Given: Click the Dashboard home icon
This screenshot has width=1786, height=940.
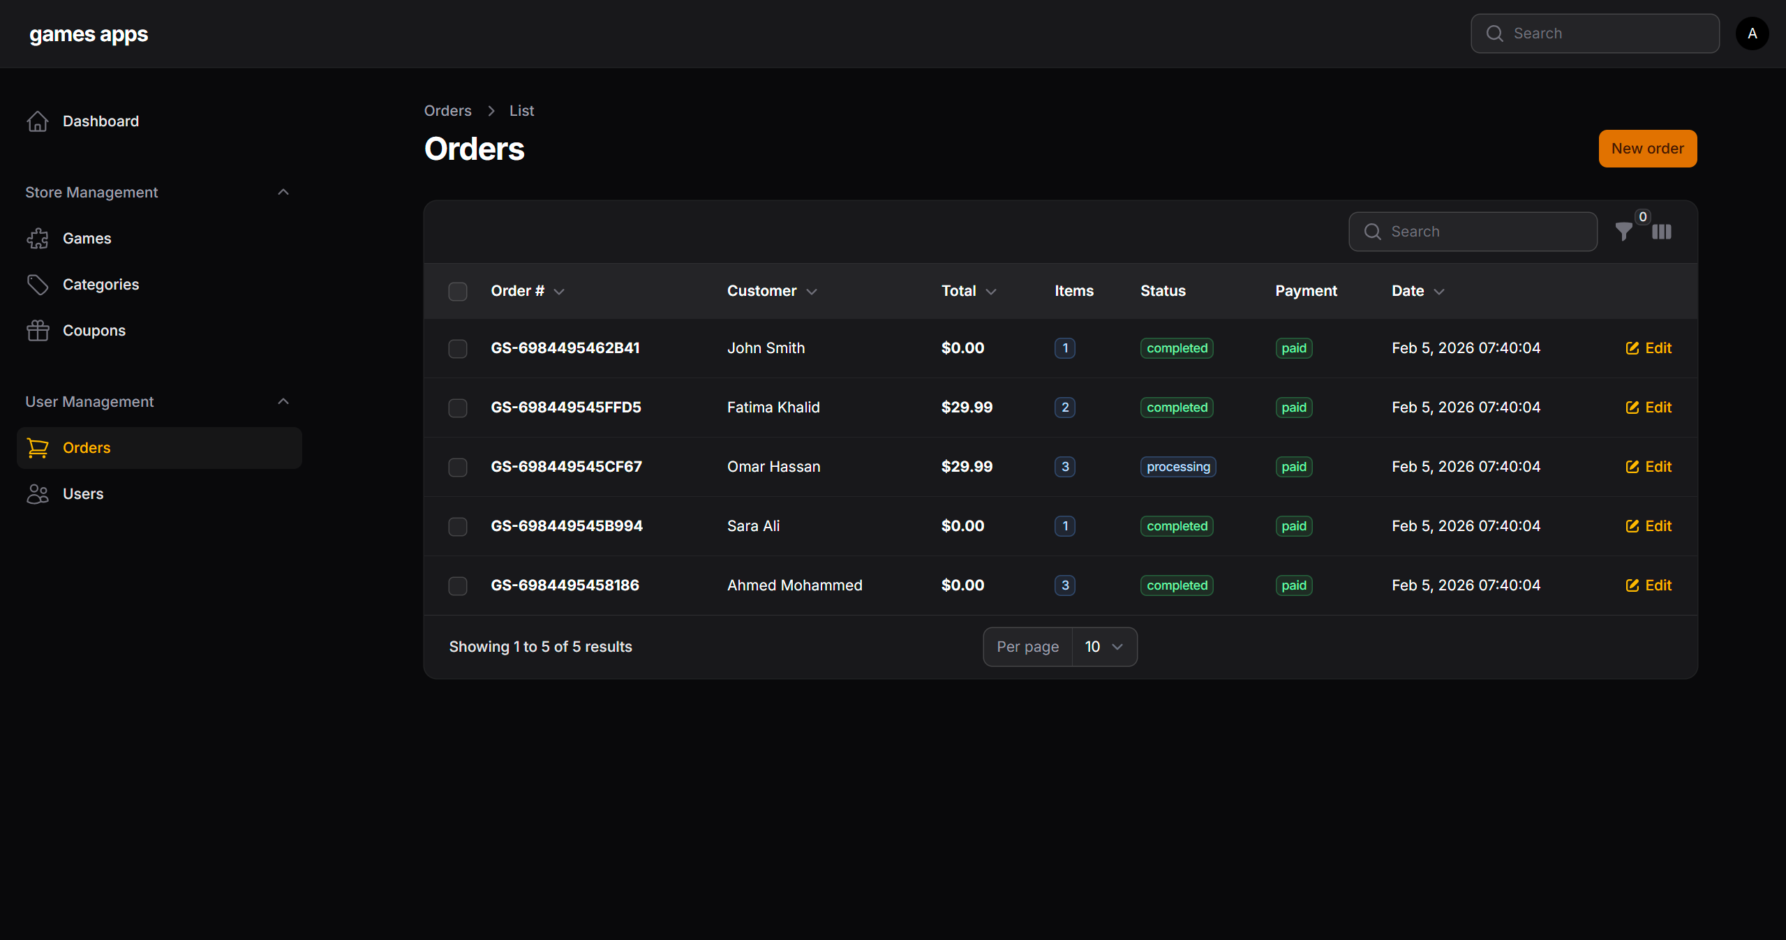Looking at the screenshot, I should pos(38,121).
